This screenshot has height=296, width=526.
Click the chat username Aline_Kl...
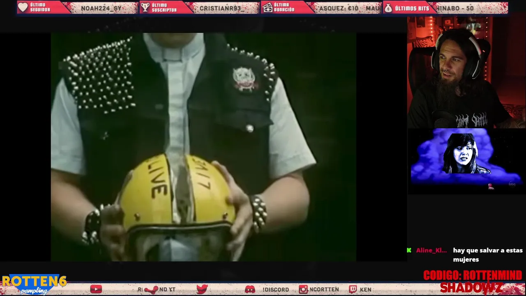pyautogui.click(x=431, y=250)
